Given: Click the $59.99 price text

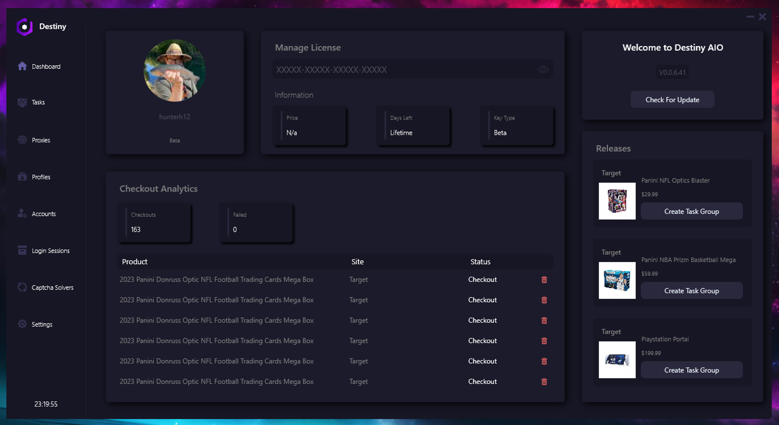Looking at the screenshot, I should pos(649,273).
